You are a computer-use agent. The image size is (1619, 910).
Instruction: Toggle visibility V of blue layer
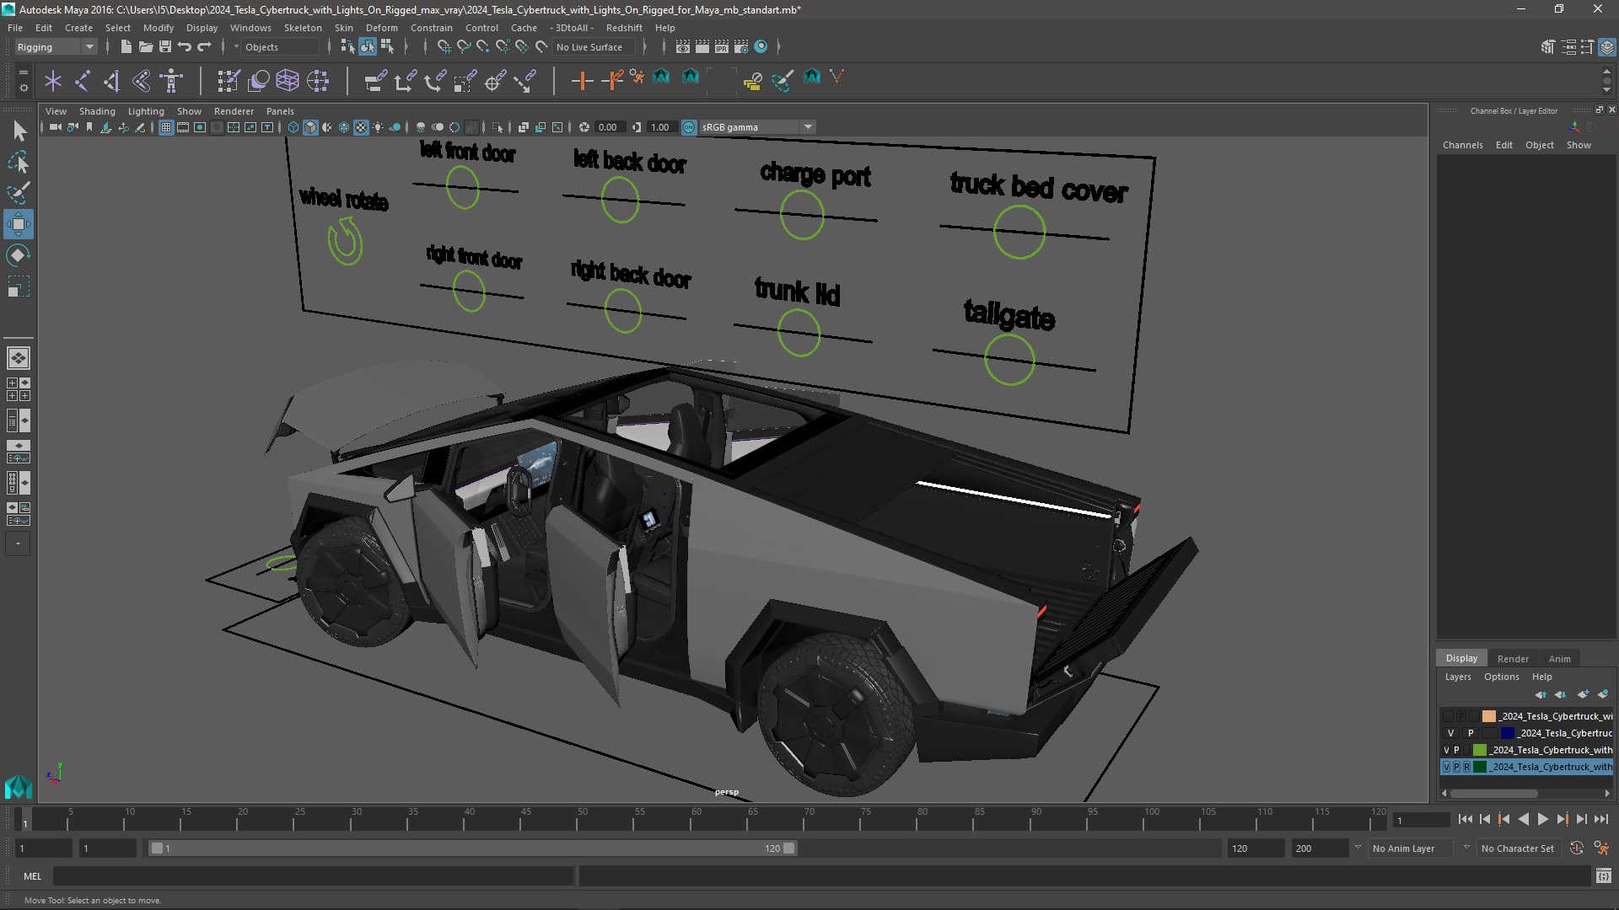1450,733
